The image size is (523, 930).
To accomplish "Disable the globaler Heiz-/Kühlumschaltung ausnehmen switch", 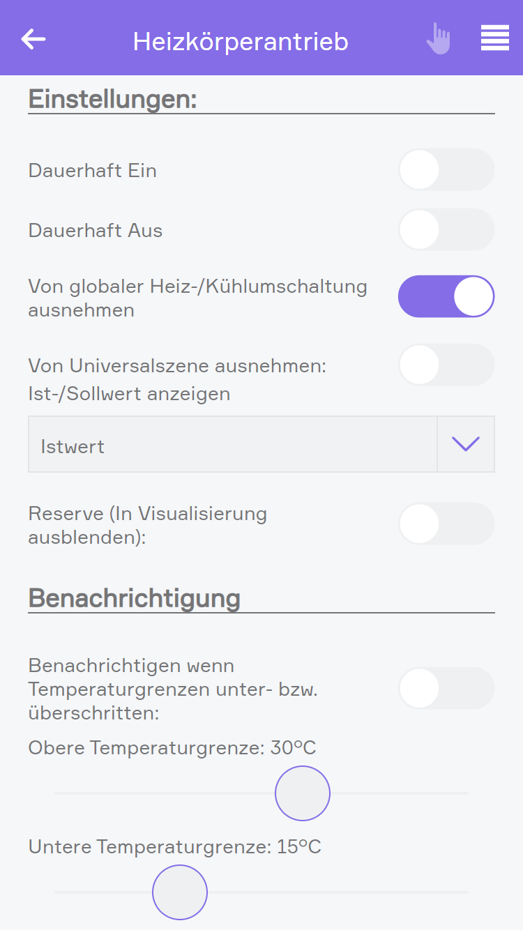I will pyautogui.click(x=446, y=296).
